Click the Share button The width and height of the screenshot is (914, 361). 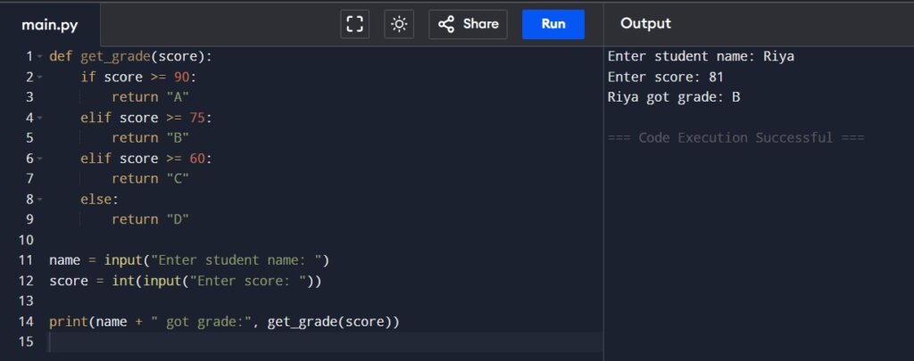click(468, 24)
